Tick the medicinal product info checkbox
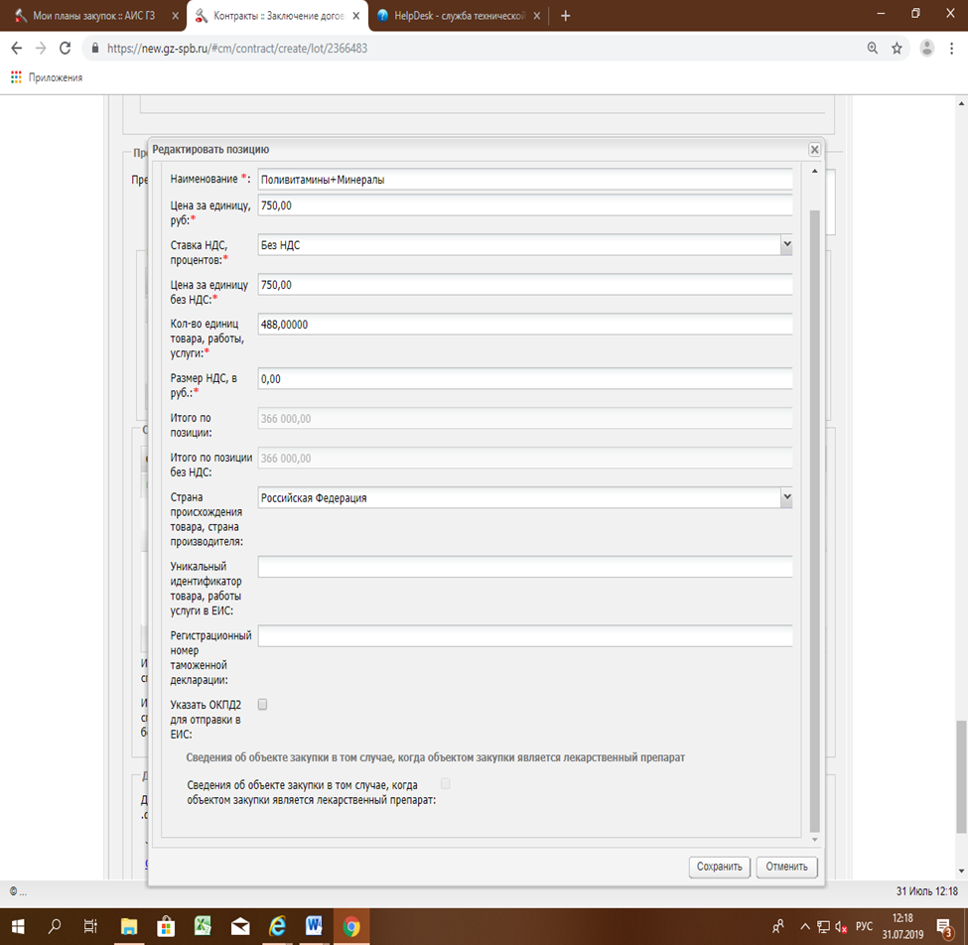 445,783
